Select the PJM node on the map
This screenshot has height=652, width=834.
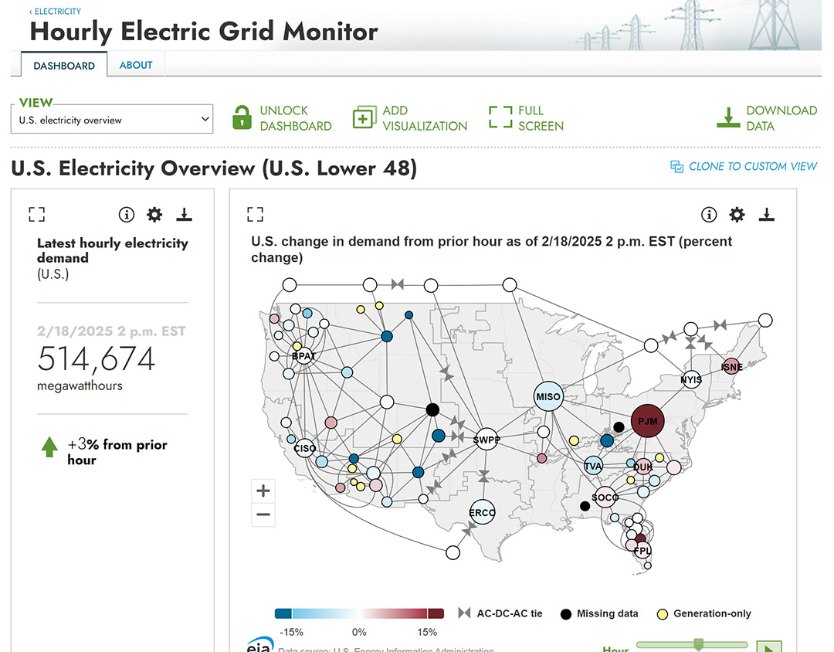coord(648,421)
